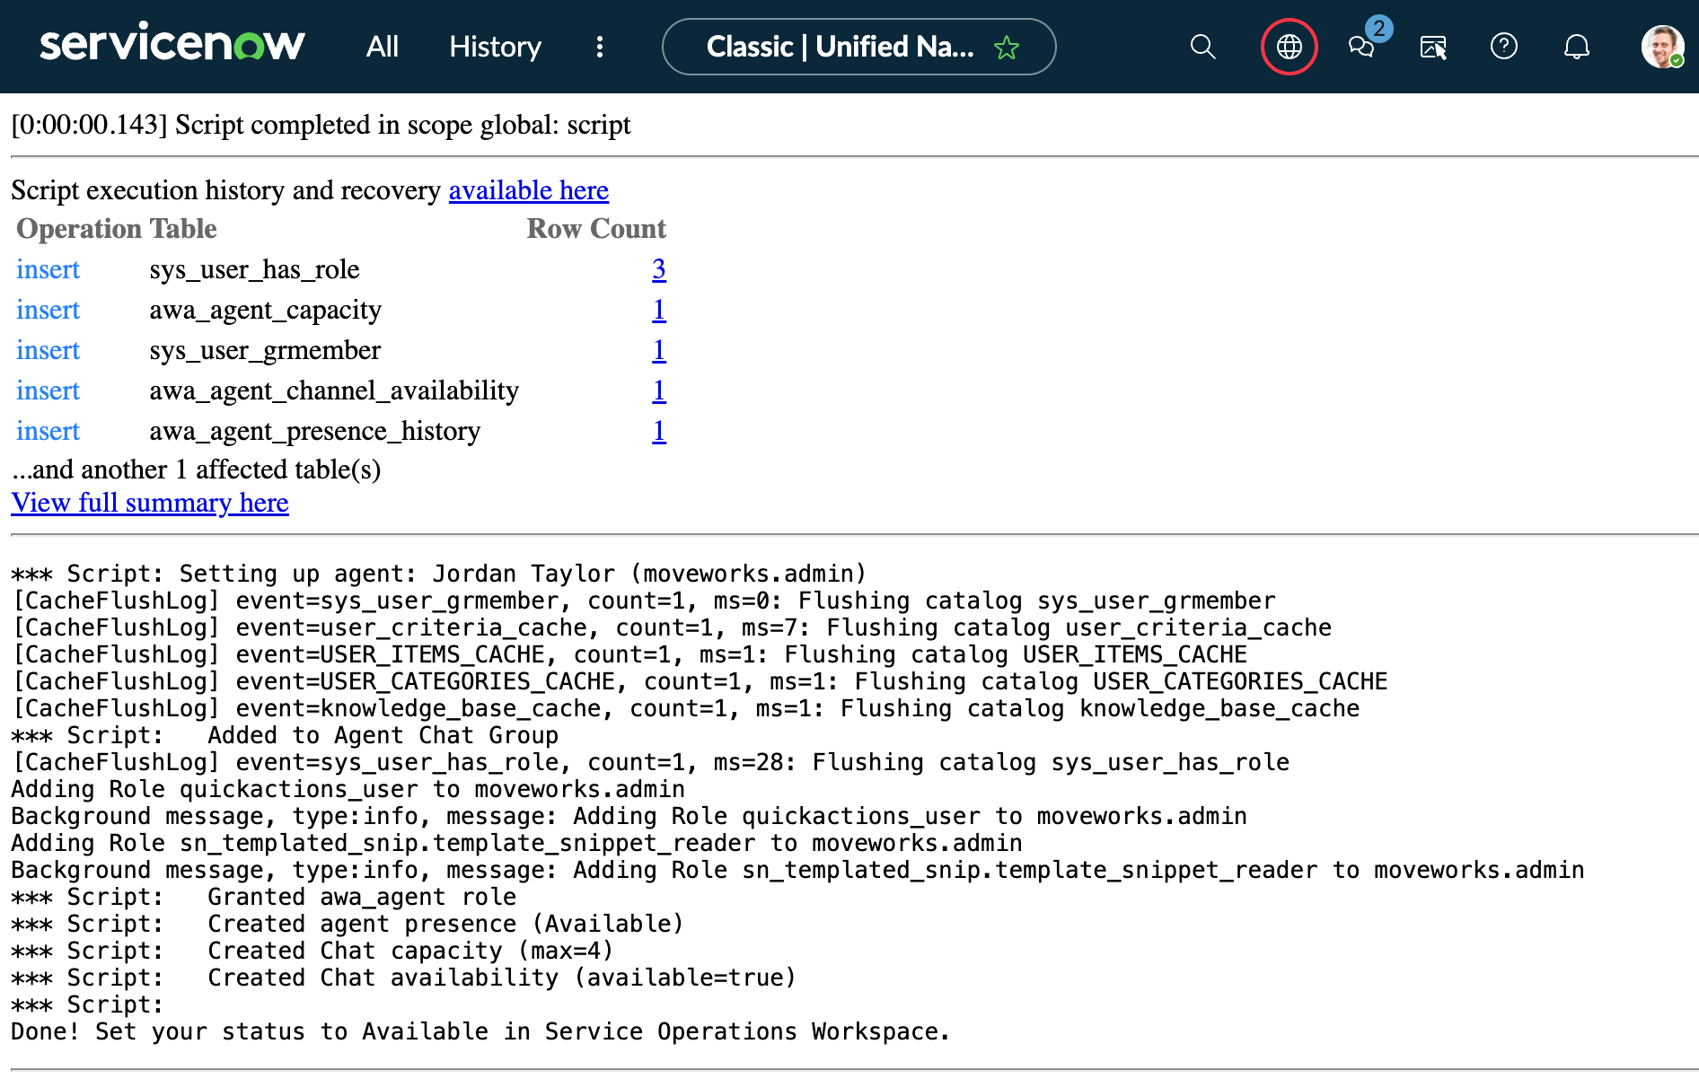Open row count 3 for sys_user_has_role
Viewport: 1699px width, 1079px height.
pyautogui.click(x=658, y=269)
